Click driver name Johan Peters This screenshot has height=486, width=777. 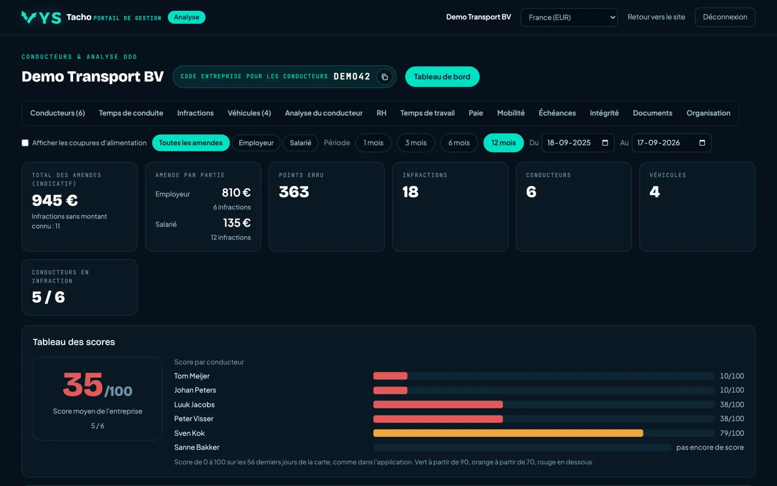[x=195, y=390]
